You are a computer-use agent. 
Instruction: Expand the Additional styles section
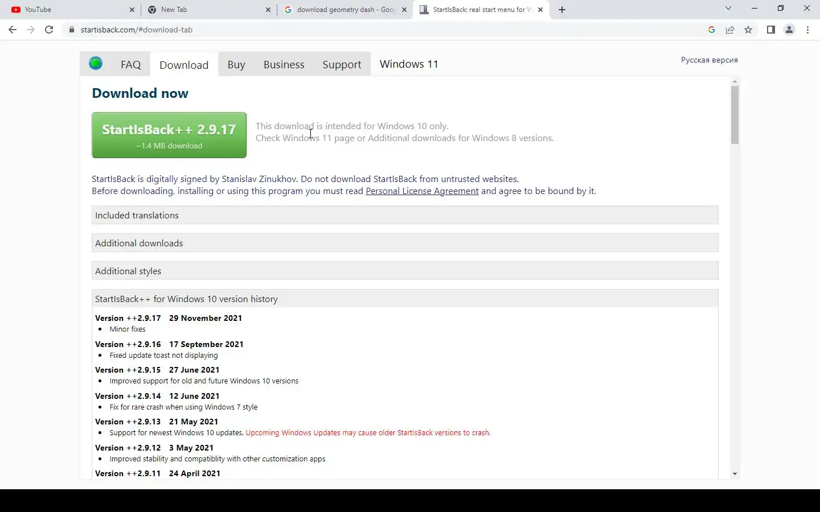coord(405,271)
